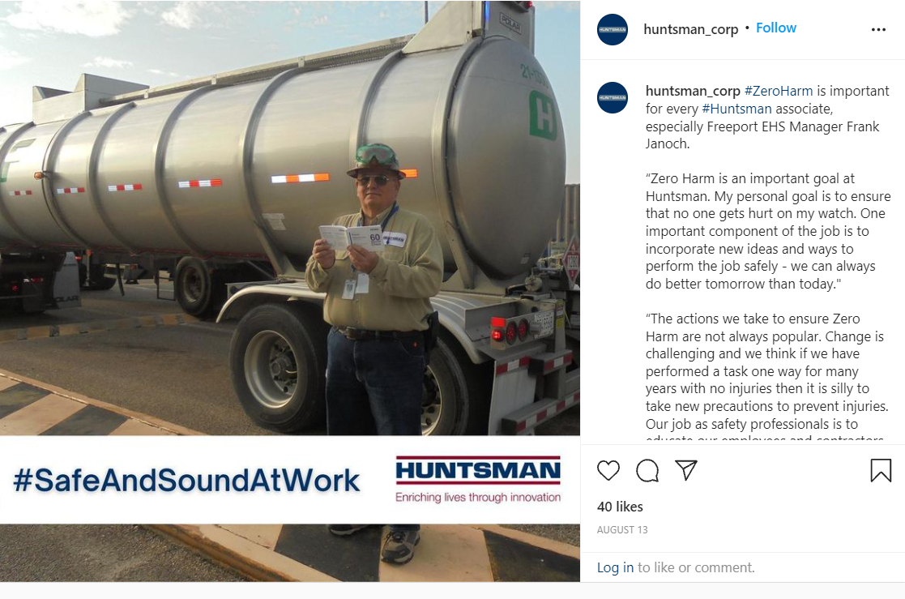Follow the huntsman_corp account

point(775,28)
